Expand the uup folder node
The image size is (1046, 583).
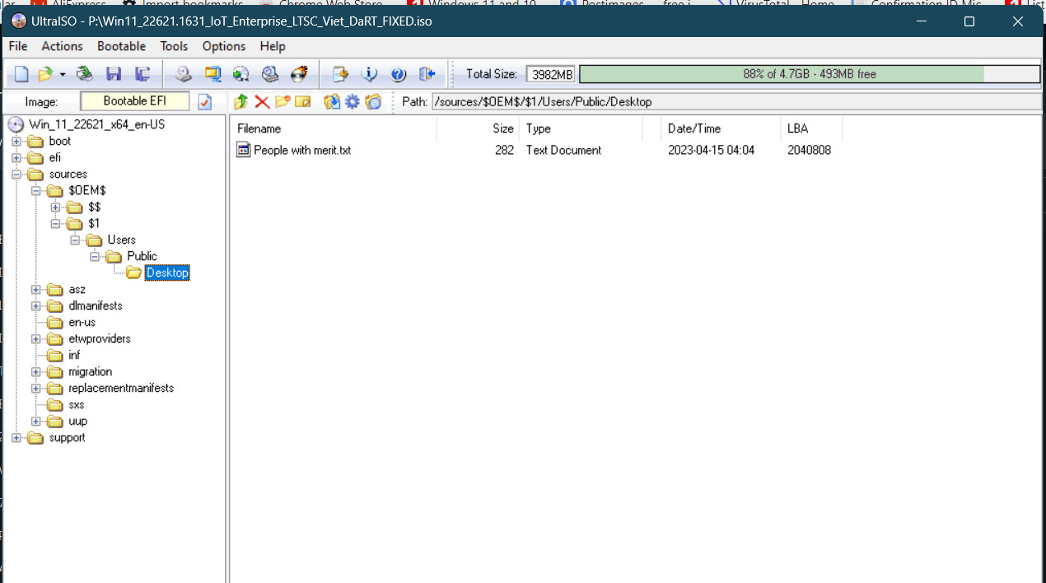(x=35, y=421)
